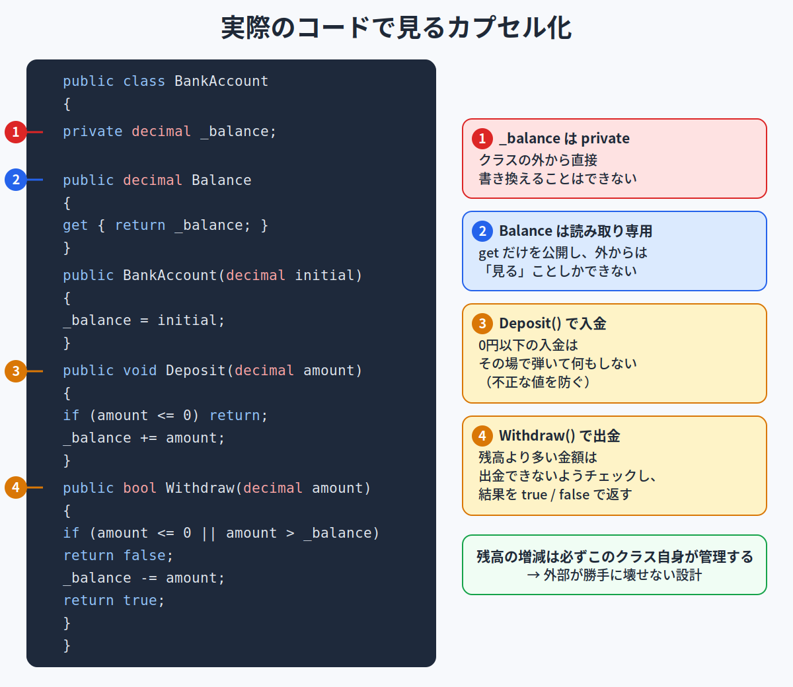Select the text "get だけを公開し、外からは"

563,252
